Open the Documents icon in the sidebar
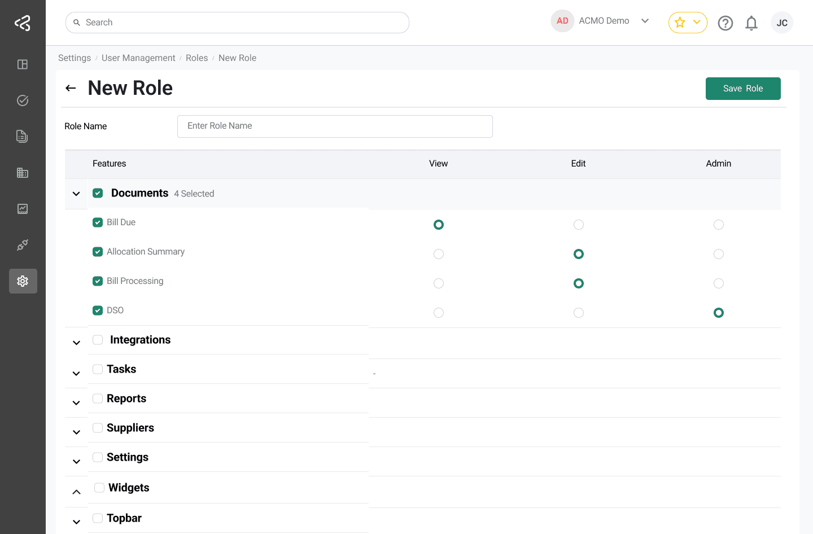This screenshot has height=534, width=813. click(x=23, y=136)
